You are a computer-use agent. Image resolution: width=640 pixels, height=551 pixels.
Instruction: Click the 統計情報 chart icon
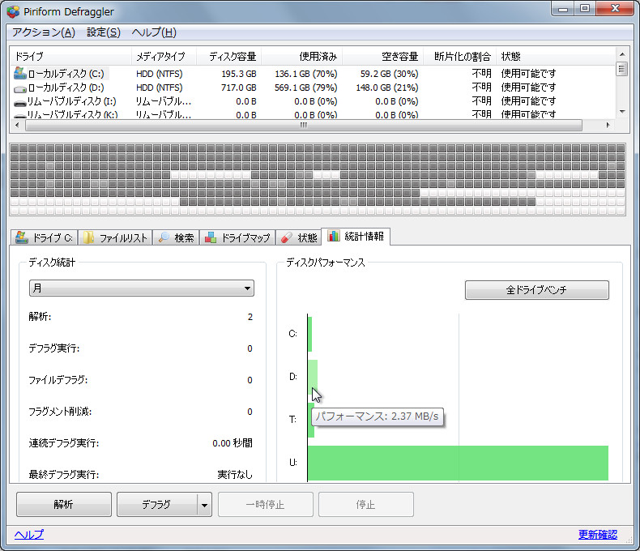(334, 236)
